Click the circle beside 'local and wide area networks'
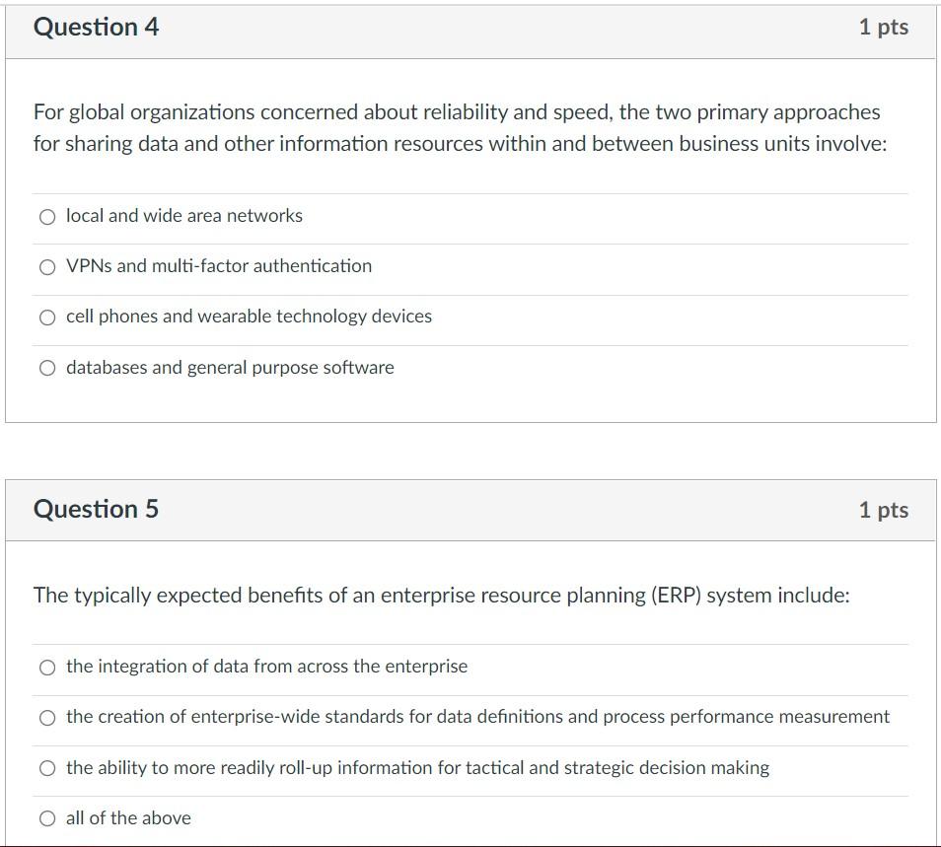Screen dimensions: 941x847 [46, 216]
